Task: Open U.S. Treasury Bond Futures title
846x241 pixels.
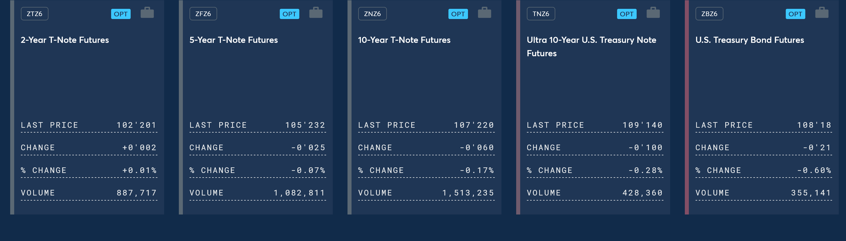Action: coord(750,40)
